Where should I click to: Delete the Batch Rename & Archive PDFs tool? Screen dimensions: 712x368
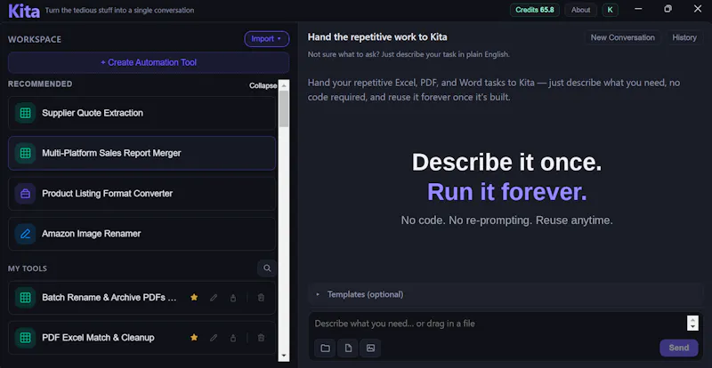[261, 298]
